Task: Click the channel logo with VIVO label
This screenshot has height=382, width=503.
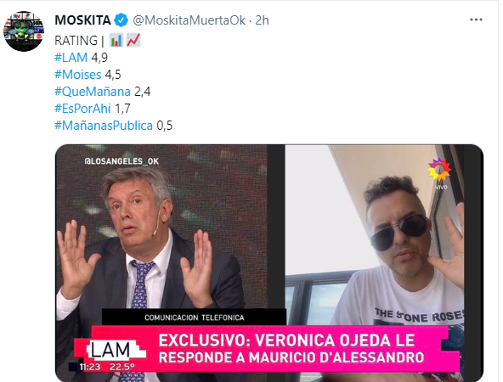Action: (440, 173)
